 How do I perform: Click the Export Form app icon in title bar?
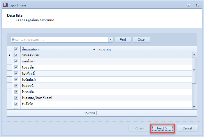[x=5, y=5]
